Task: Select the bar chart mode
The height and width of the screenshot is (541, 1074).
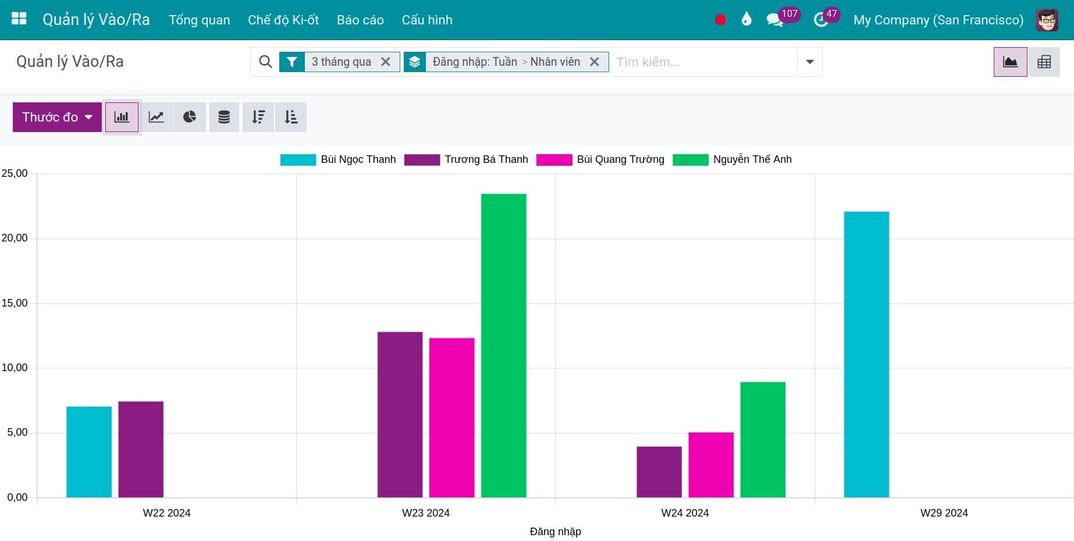Action: (122, 117)
